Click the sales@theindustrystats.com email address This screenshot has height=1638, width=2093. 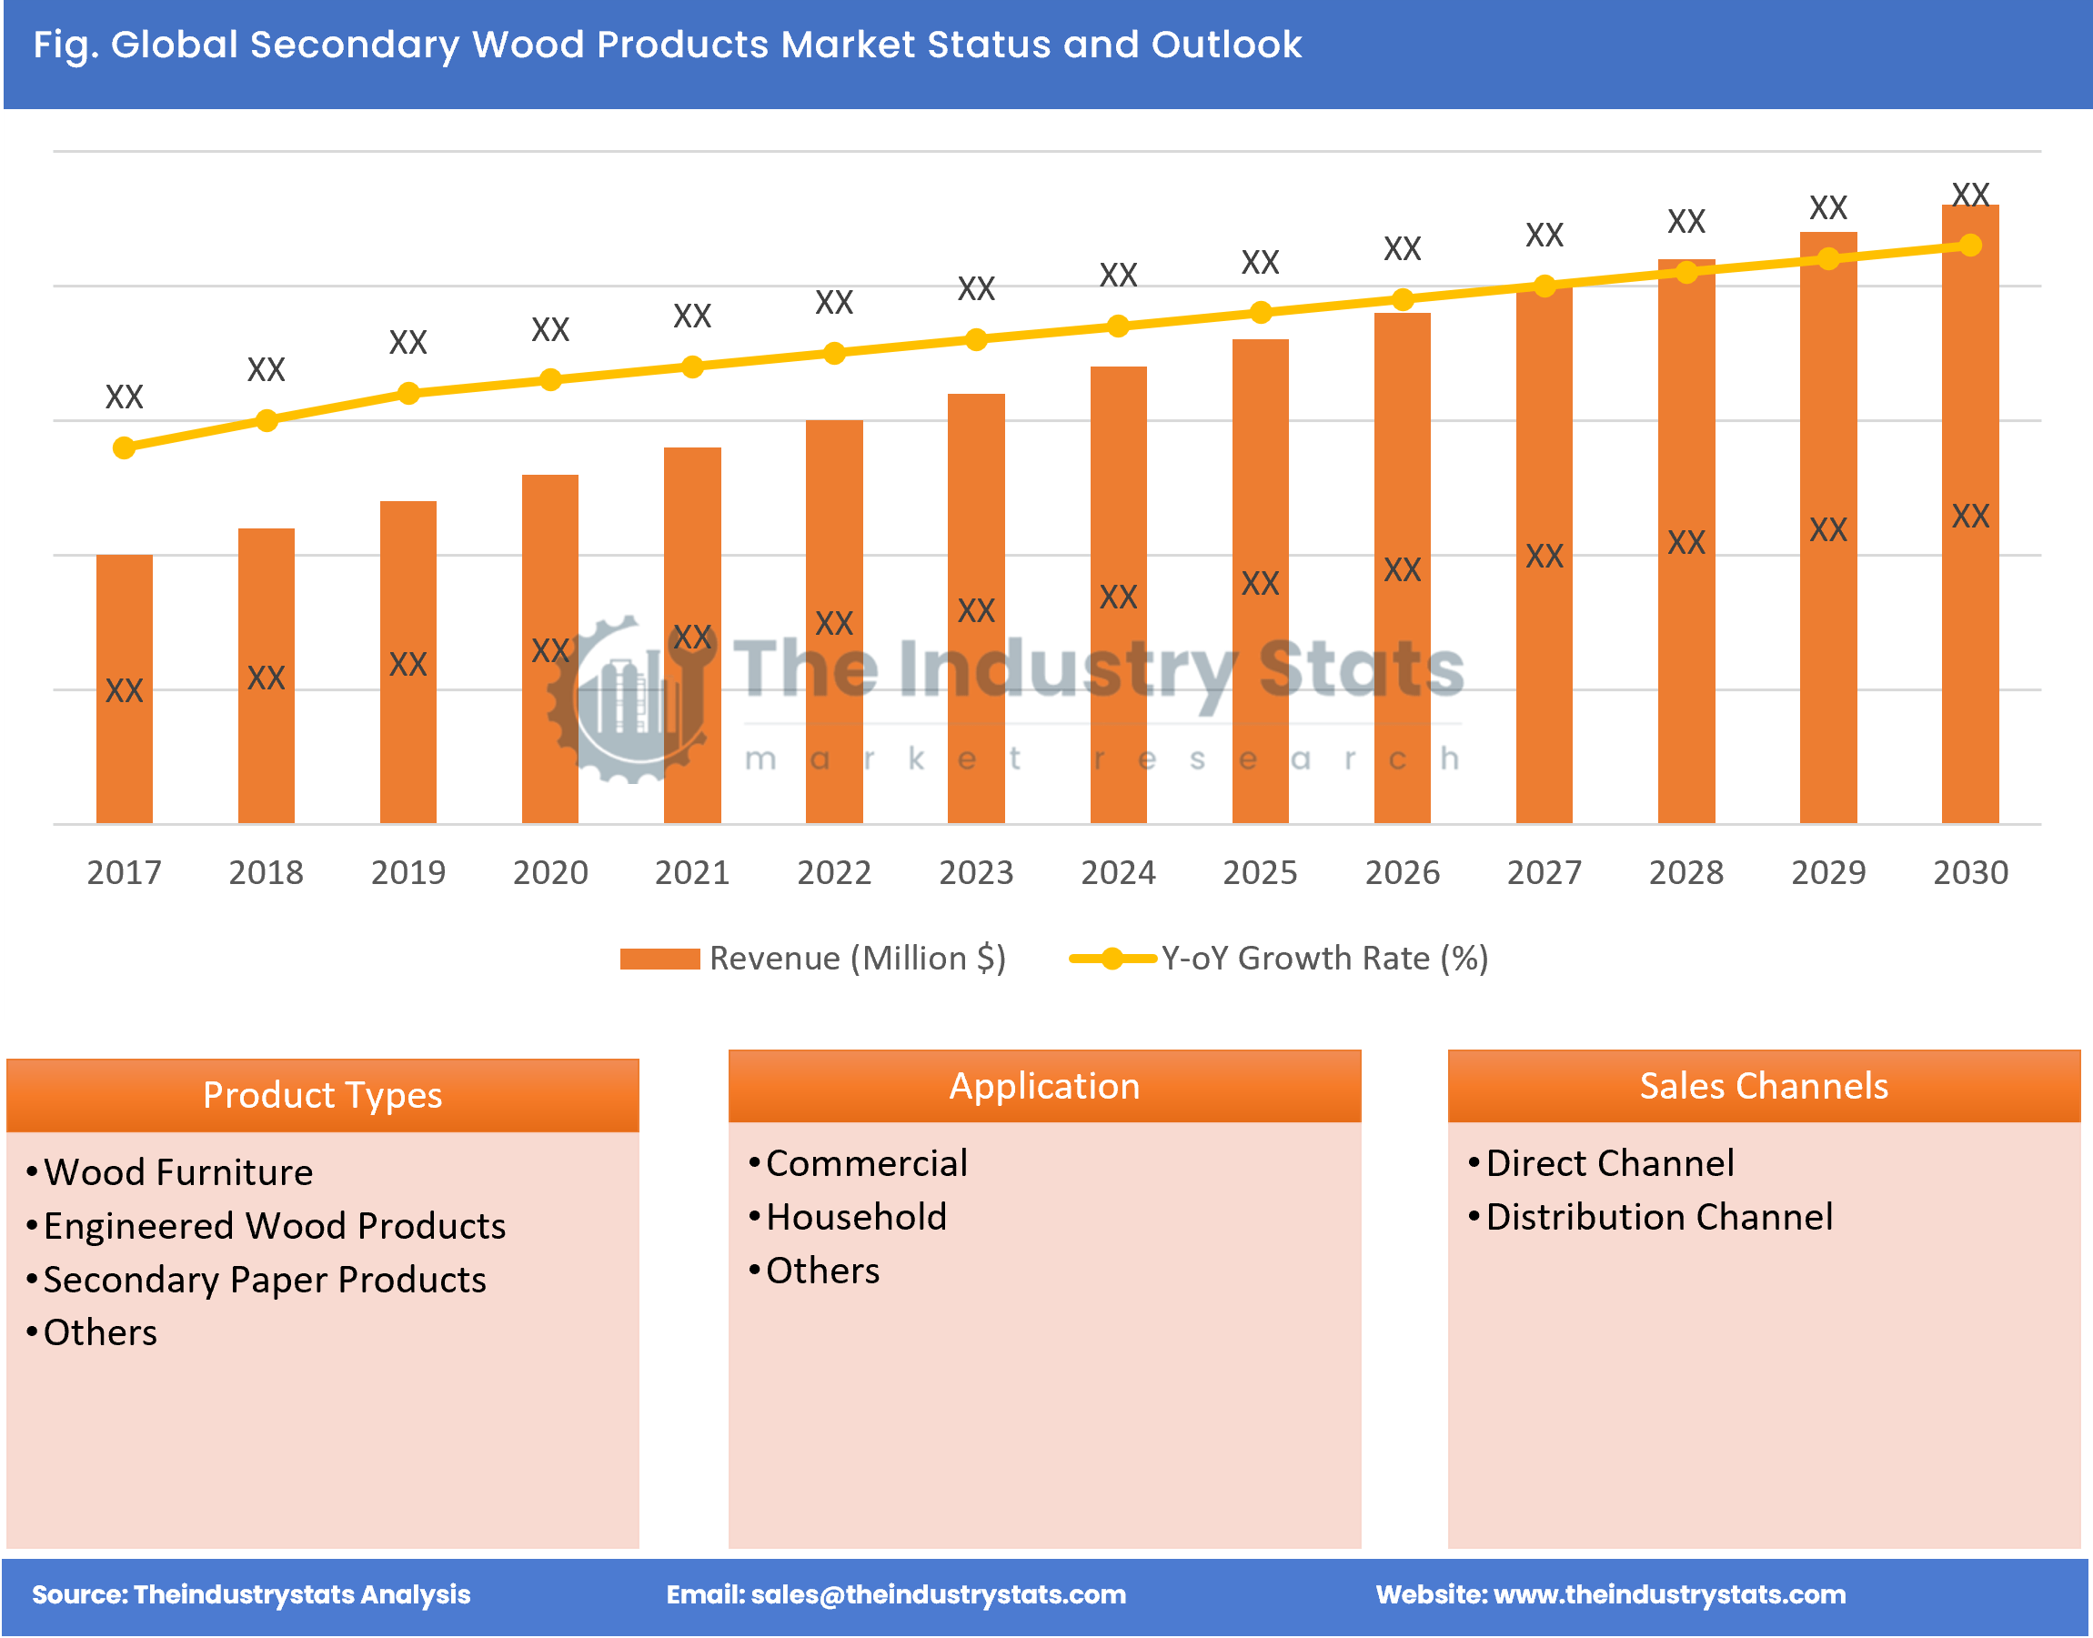tap(938, 1593)
